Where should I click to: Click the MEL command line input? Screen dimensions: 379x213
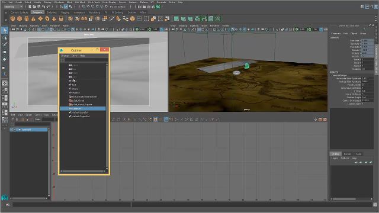tap(72, 205)
